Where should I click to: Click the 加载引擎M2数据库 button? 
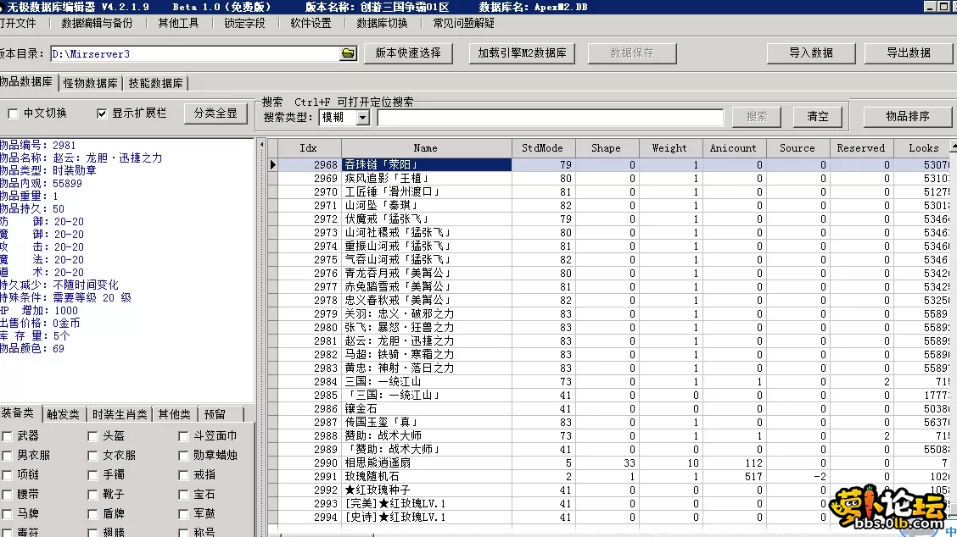522,52
